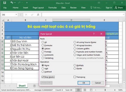Viewport: 126px width, 92px height.
Task: Click the vertical scrollbar up arrow
Action: 124,20
